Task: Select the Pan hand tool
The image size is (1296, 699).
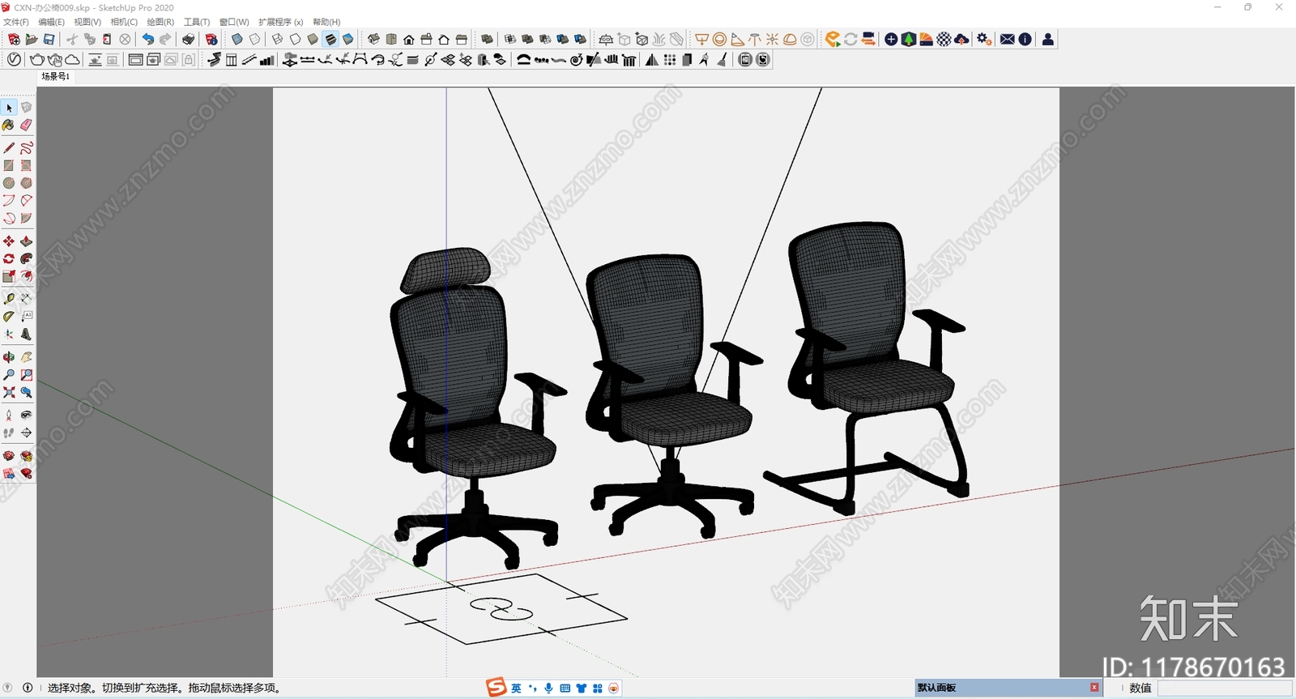Action: [26, 357]
